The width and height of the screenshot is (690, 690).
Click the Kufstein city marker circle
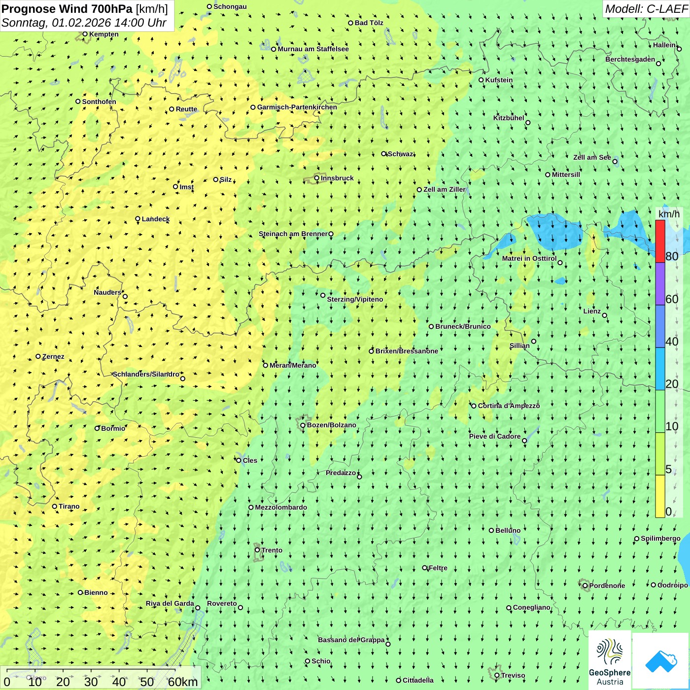482,80
